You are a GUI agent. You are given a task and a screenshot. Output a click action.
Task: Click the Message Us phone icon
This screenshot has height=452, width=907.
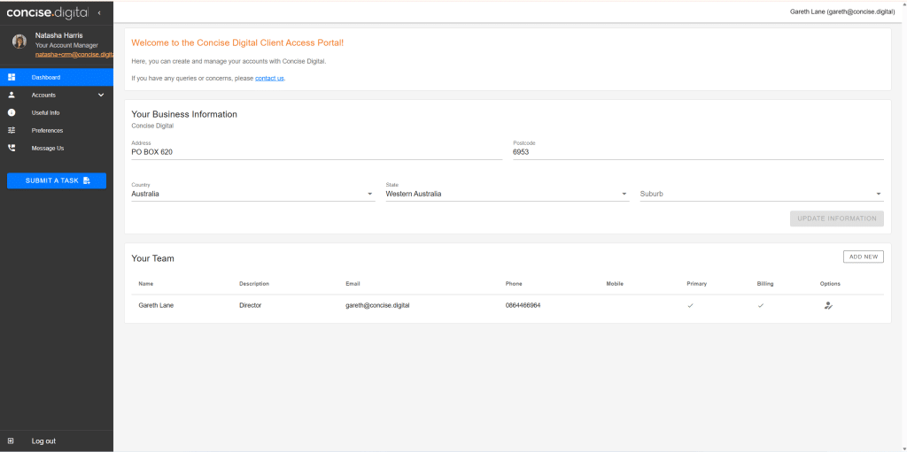[x=12, y=149]
